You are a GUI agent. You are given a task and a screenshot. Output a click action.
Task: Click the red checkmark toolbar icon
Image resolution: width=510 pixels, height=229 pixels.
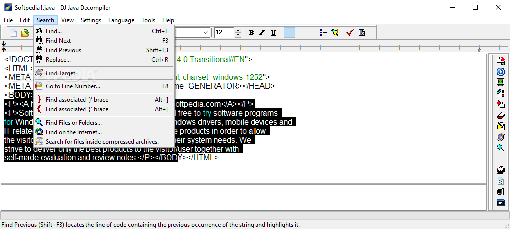(x=350, y=32)
